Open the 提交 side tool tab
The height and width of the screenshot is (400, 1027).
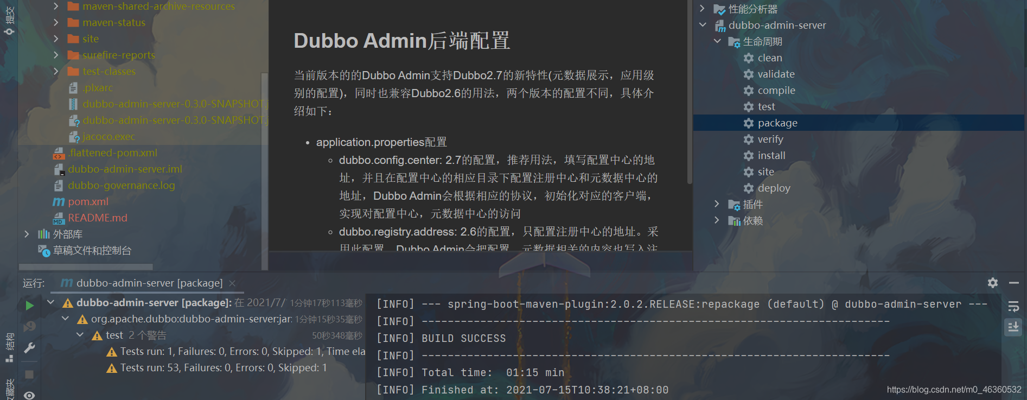[9, 20]
